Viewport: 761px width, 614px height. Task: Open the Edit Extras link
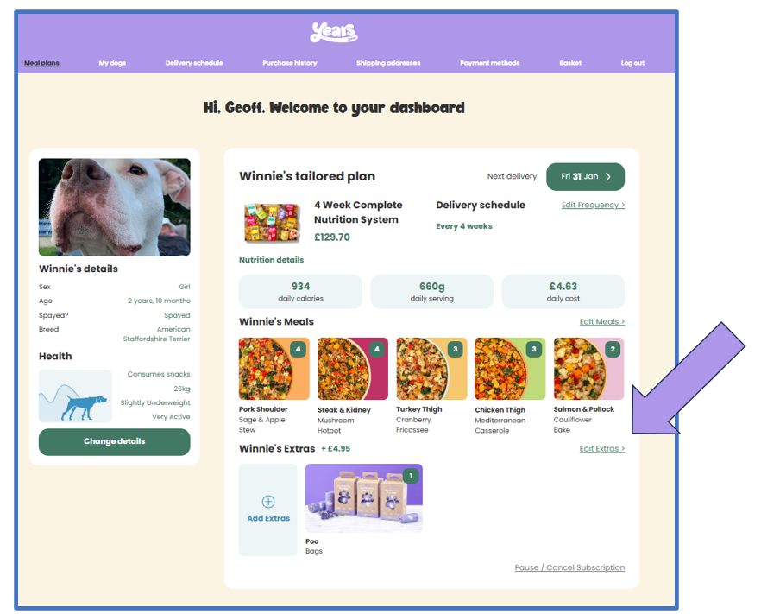(x=602, y=448)
